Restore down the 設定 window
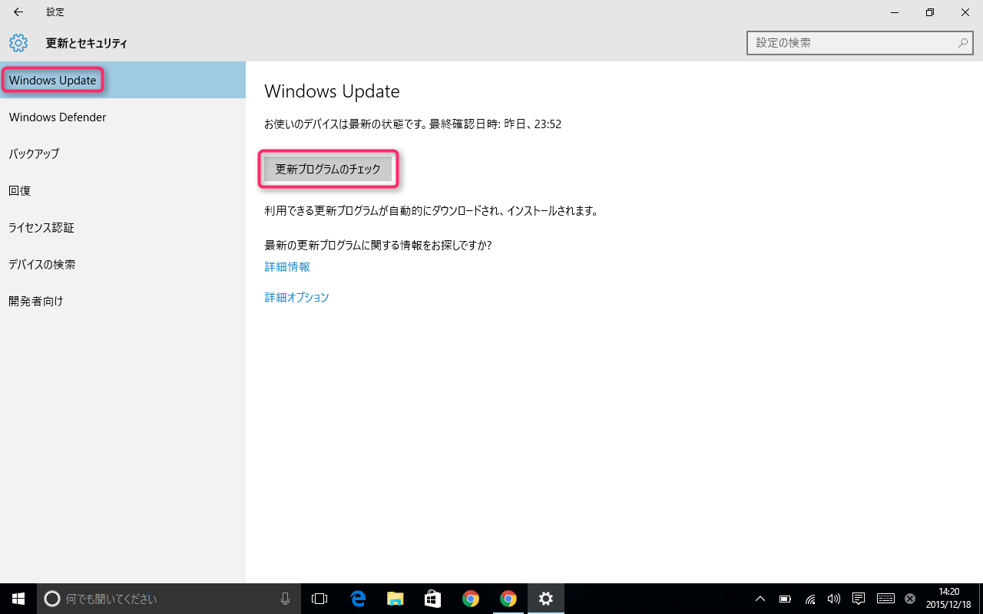This screenshot has height=614, width=983. click(930, 12)
